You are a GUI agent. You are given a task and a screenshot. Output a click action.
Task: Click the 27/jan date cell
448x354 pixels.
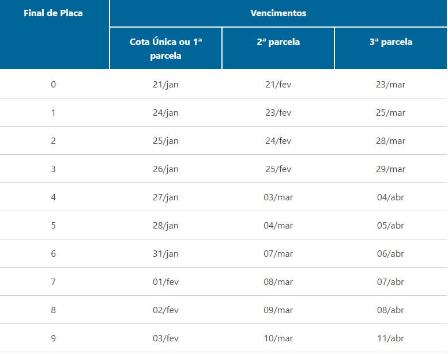(165, 197)
